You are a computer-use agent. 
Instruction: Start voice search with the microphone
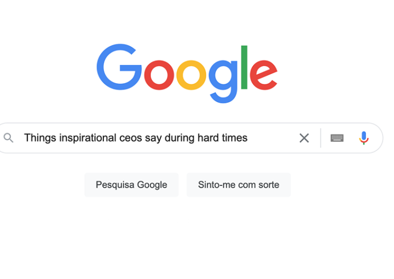(364, 138)
